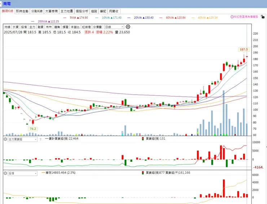267x204 pixels.
Task: Toggle the 投信 toolbar button
Action: click(24, 27)
